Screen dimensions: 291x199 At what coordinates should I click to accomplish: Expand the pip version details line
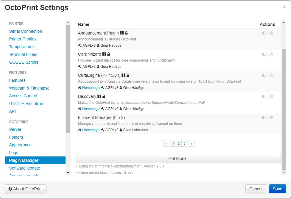coord(120,166)
